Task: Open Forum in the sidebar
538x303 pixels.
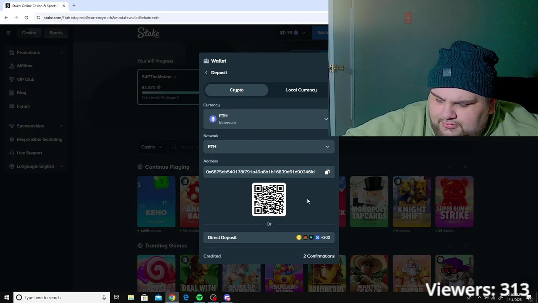Action: point(23,106)
